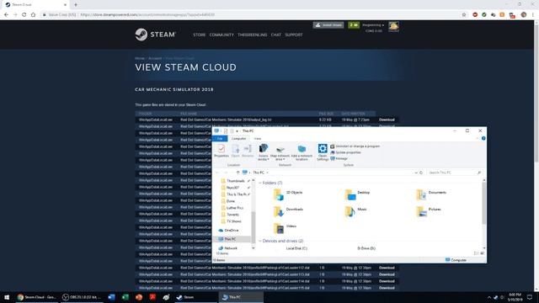The image size is (539, 303).
Task: Click Manage in the System ribbon group
Action: tap(339, 158)
